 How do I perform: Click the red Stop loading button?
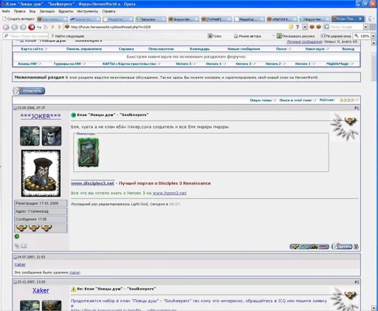tap(32, 27)
